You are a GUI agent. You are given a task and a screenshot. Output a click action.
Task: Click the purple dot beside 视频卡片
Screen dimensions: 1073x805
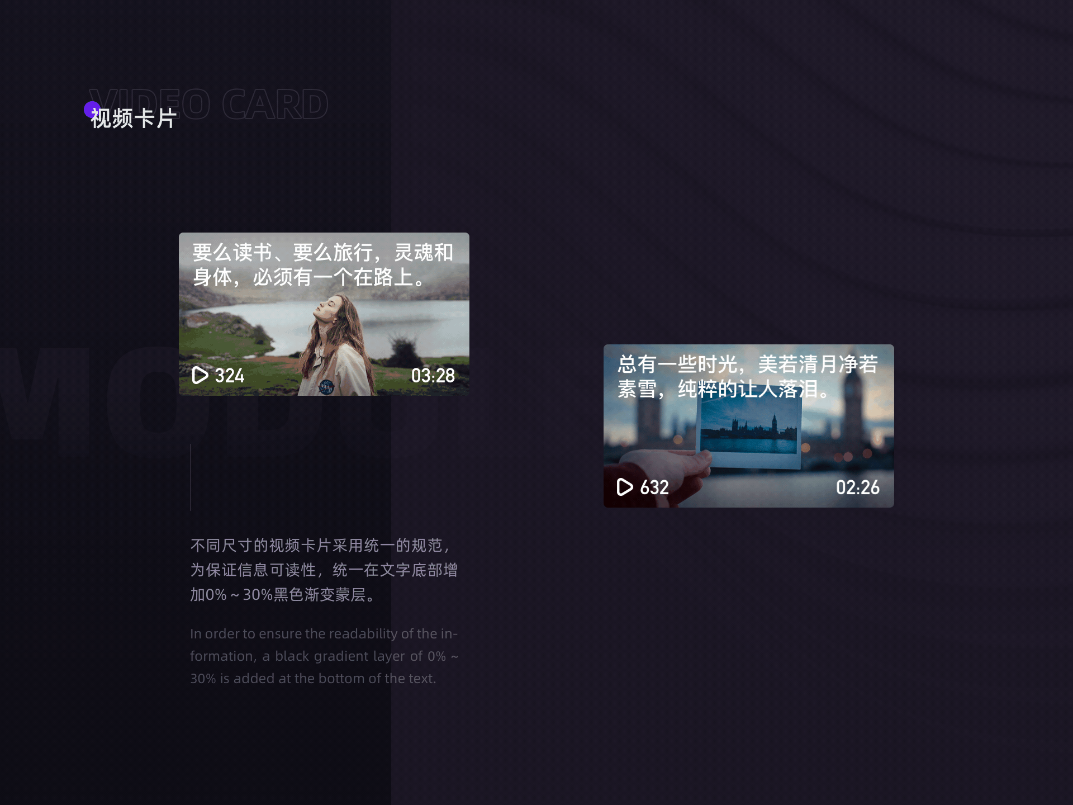coord(92,110)
